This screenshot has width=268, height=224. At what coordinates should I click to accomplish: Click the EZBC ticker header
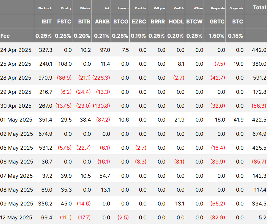coord(139,22)
